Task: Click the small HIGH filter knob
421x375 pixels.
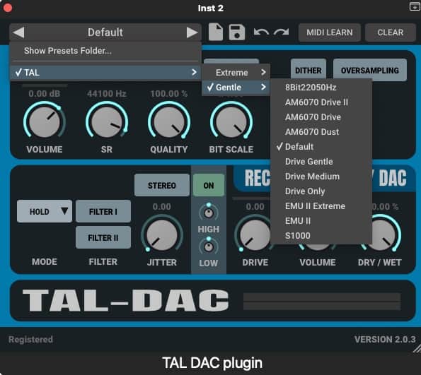Action: (x=209, y=213)
